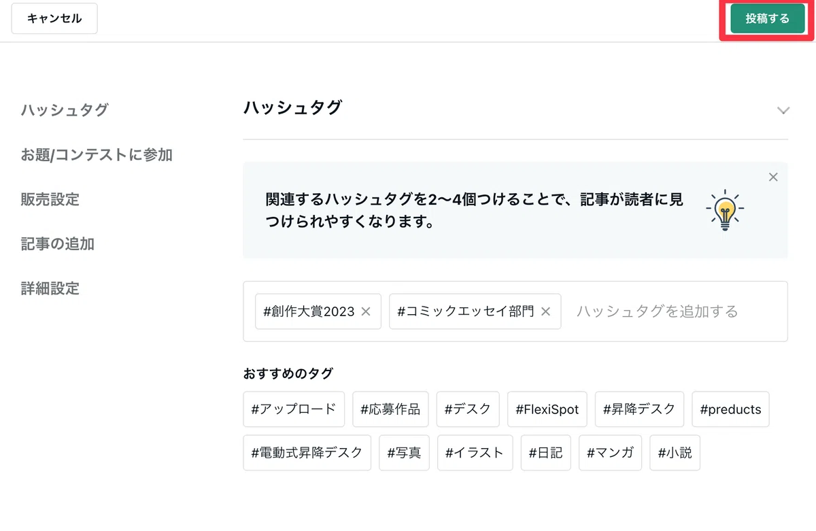Click the おすすめのタグ label

(x=288, y=373)
